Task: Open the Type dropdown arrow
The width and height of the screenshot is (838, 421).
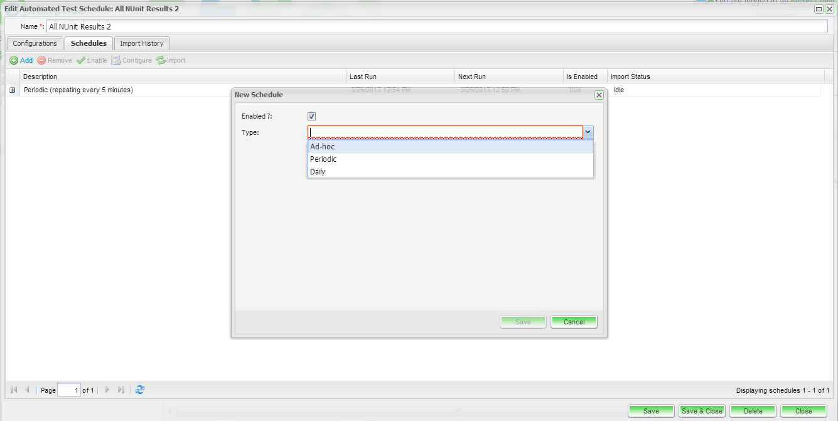Action: pos(588,132)
